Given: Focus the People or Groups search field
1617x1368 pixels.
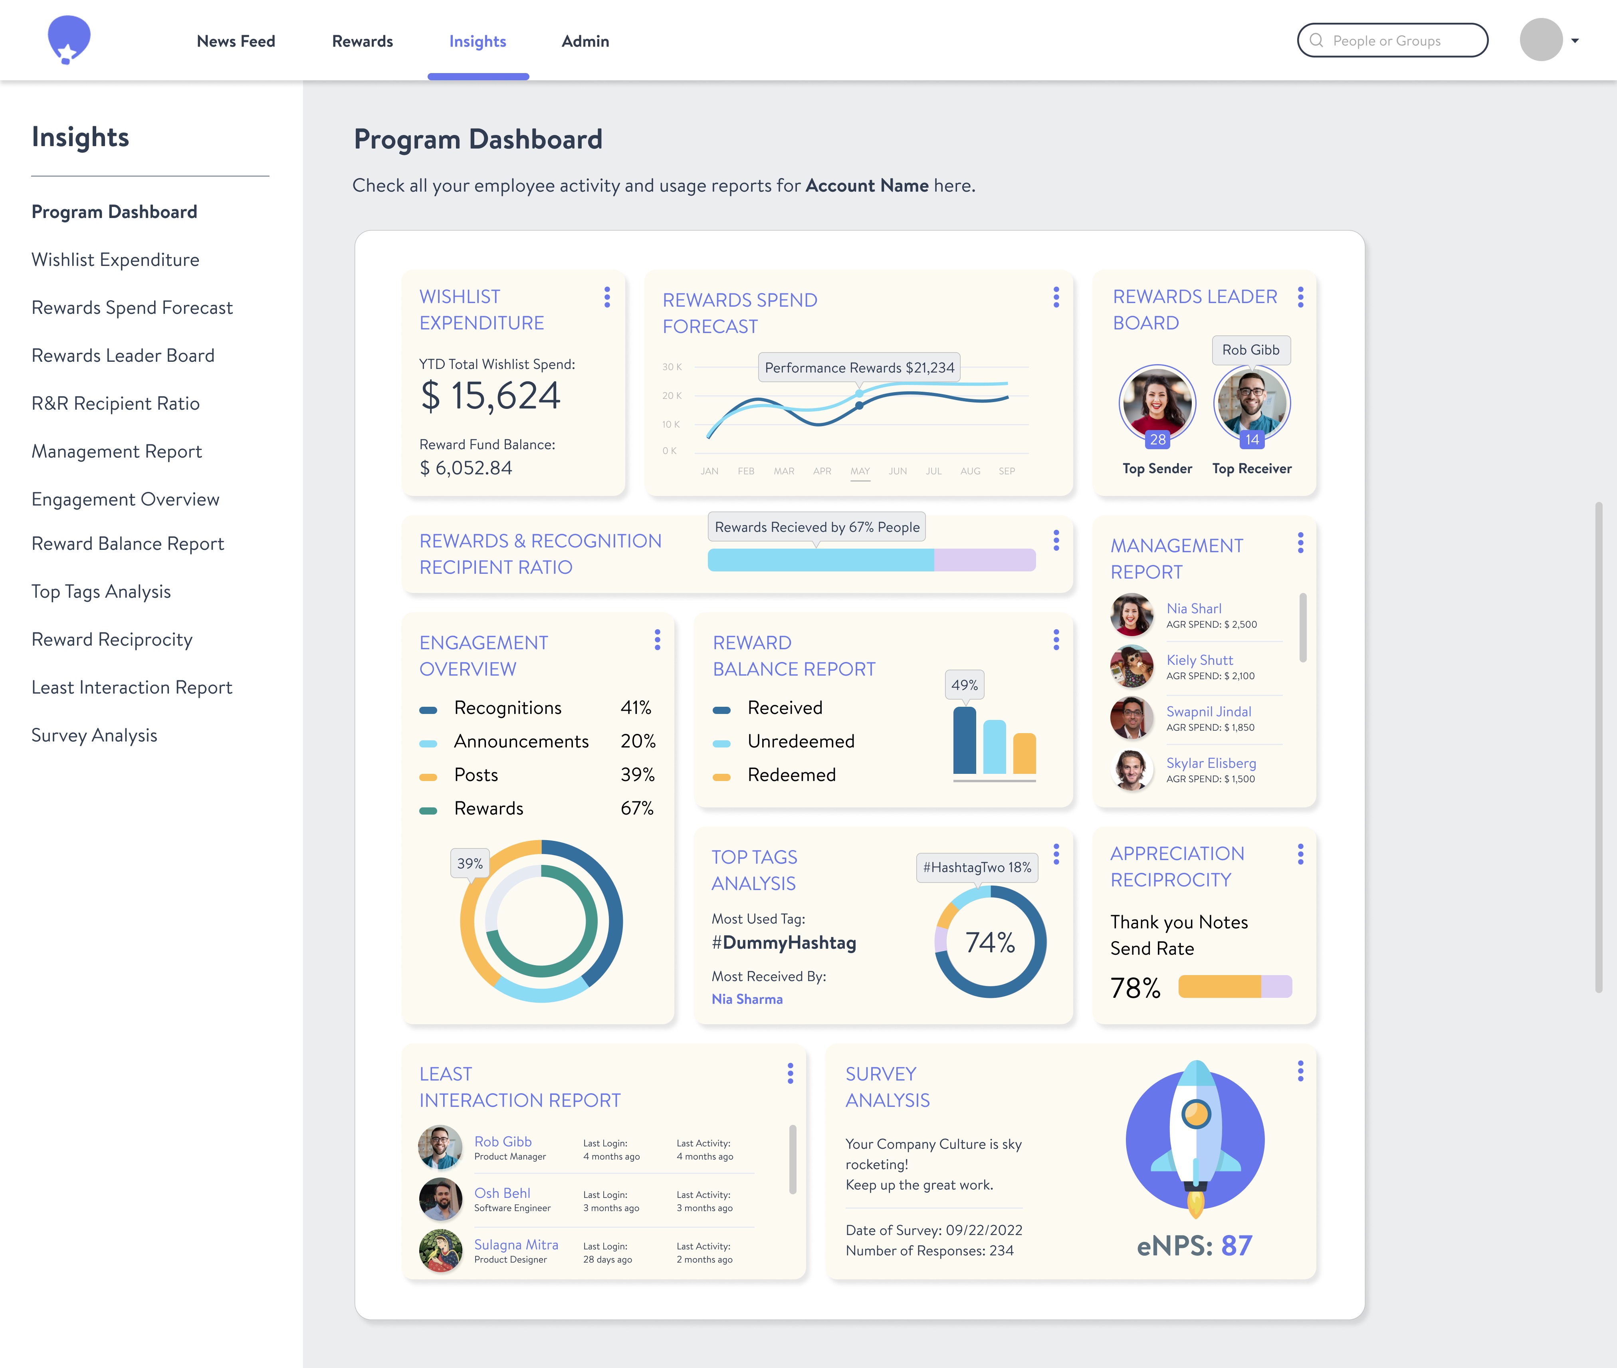Looking at the screenshot, I should click(x=1392, y=40).
